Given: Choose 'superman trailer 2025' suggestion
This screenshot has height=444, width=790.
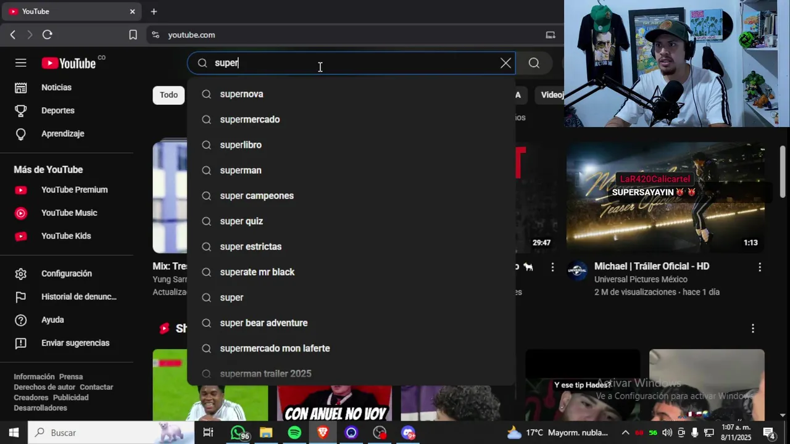Looking at the screenshot, I should [x=351, y=374].
